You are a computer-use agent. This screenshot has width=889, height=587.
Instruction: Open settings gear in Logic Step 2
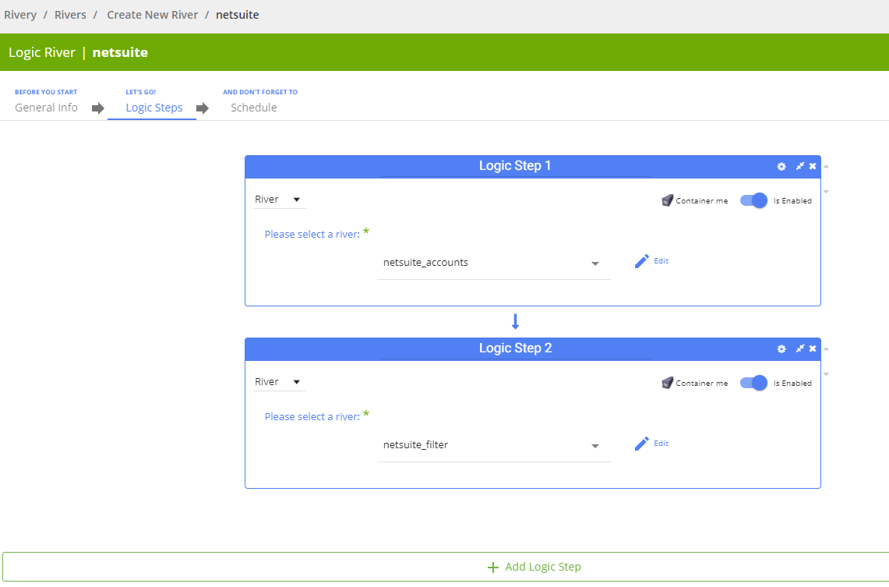[781, 348]
